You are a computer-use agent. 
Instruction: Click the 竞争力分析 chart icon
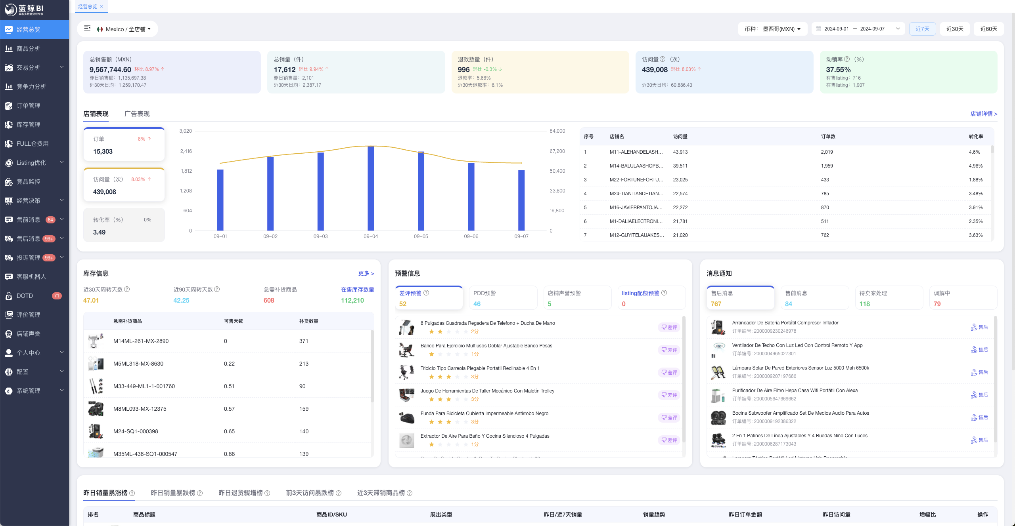point(9,86)
